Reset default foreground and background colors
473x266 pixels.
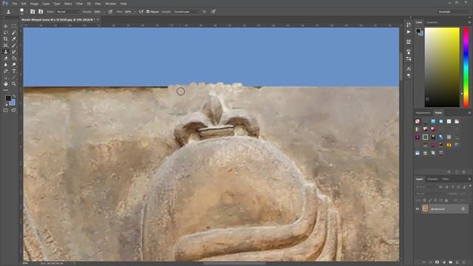pyautogui.click(x=6, y=104)
